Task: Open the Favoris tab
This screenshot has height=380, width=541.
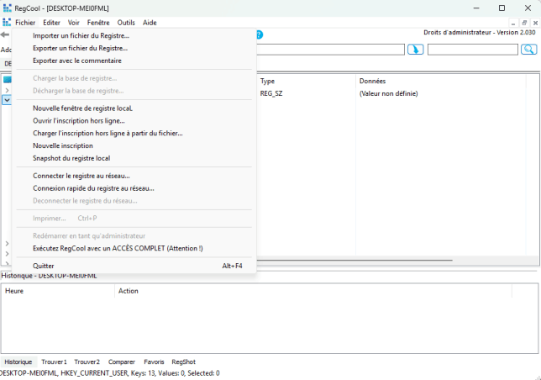Action: [x=154, y=362]
